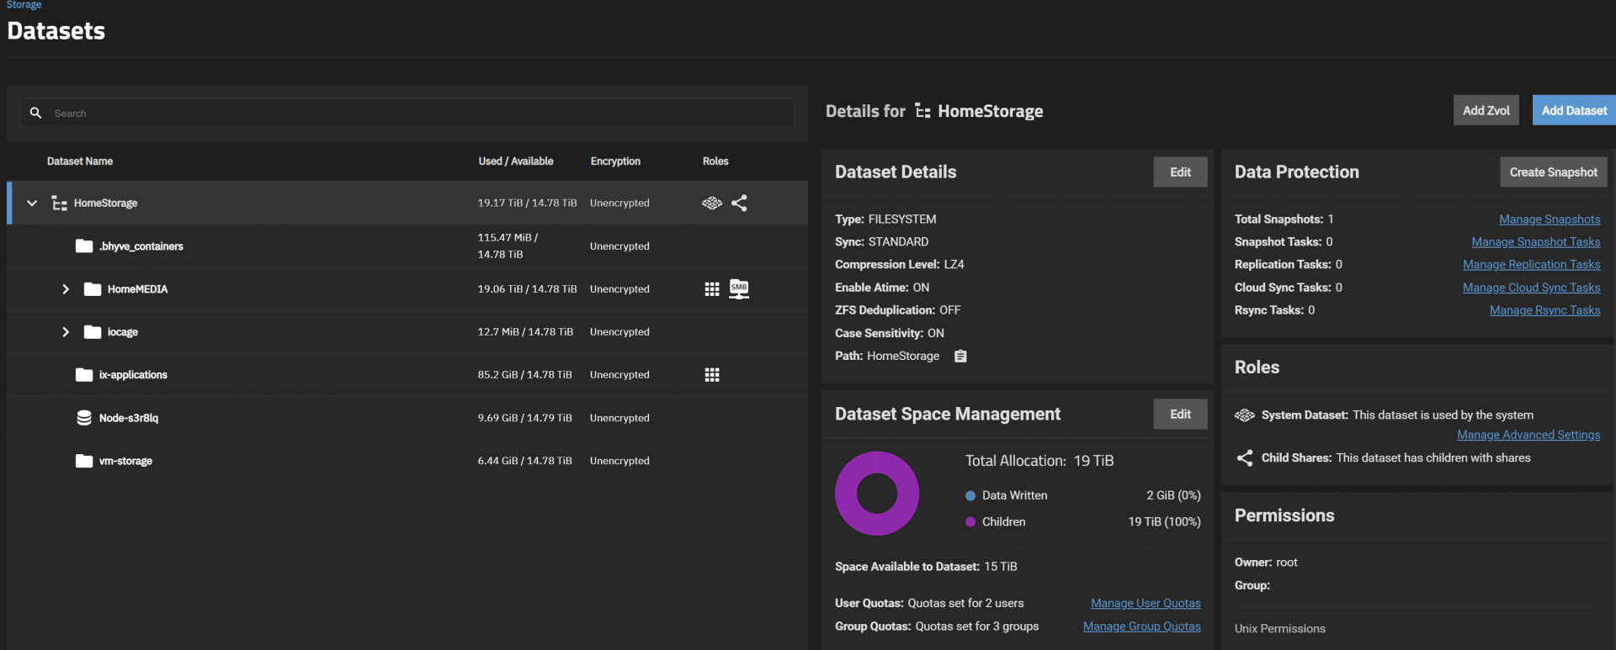
Task: Open Manage Snapshots link
Action: [1550, 219]
